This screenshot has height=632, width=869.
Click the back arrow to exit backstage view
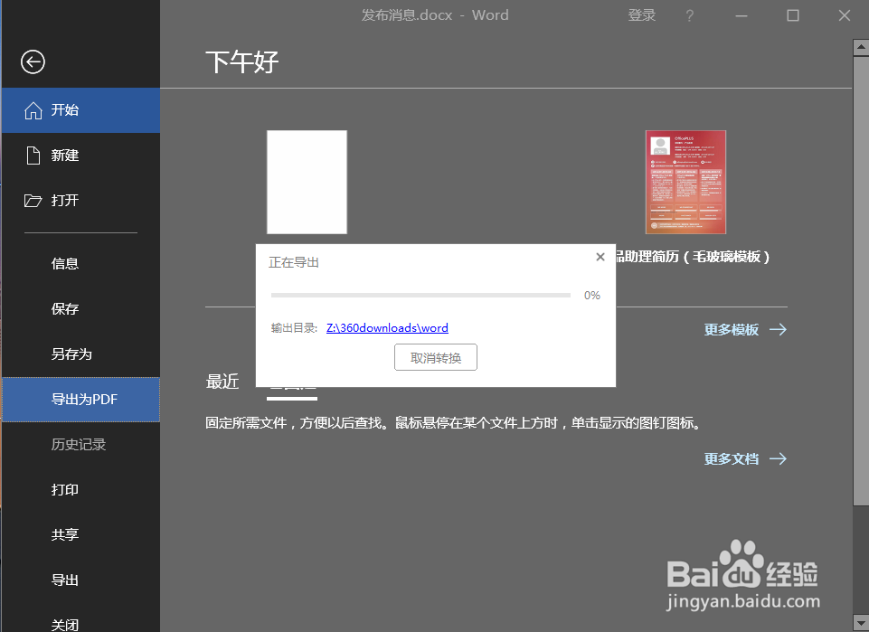(x=33, y=62)
